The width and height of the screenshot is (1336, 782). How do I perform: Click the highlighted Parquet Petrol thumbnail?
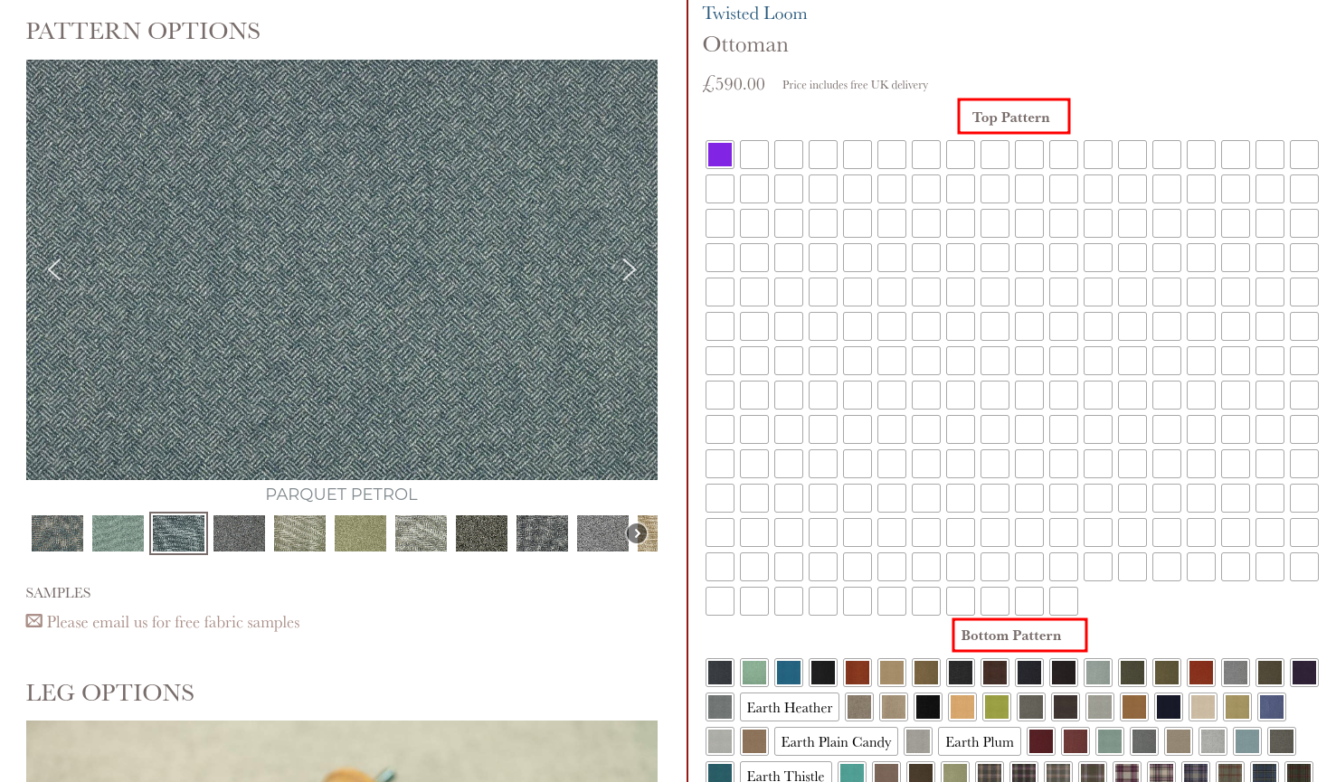tap(178, 533)
